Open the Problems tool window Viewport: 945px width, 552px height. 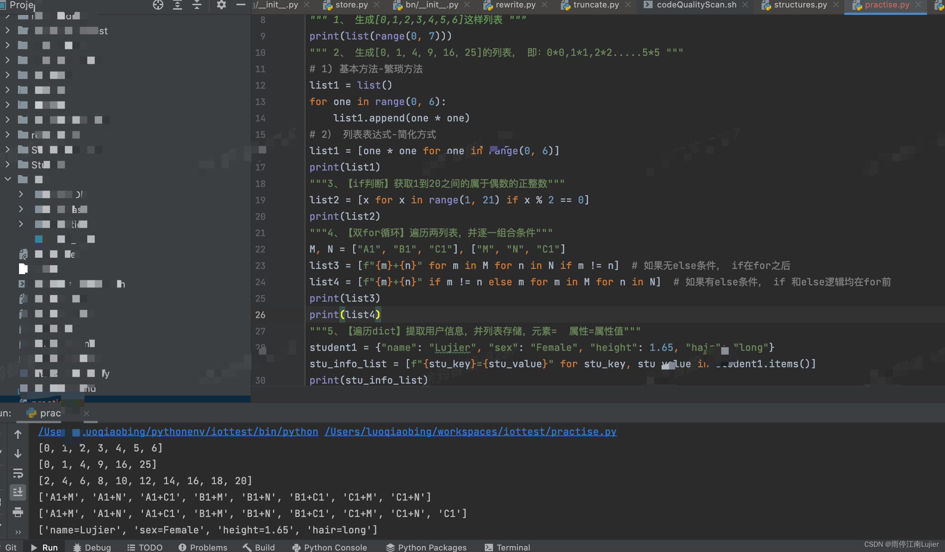coord(203,547)
